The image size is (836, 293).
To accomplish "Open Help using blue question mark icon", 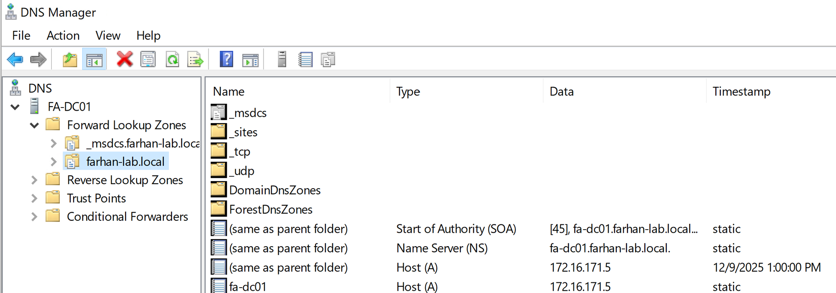I will (226, 59).
